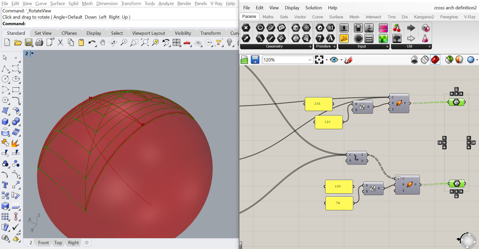
Task: Click the yellow 235 panel on canvas
Action: [318, 104]
